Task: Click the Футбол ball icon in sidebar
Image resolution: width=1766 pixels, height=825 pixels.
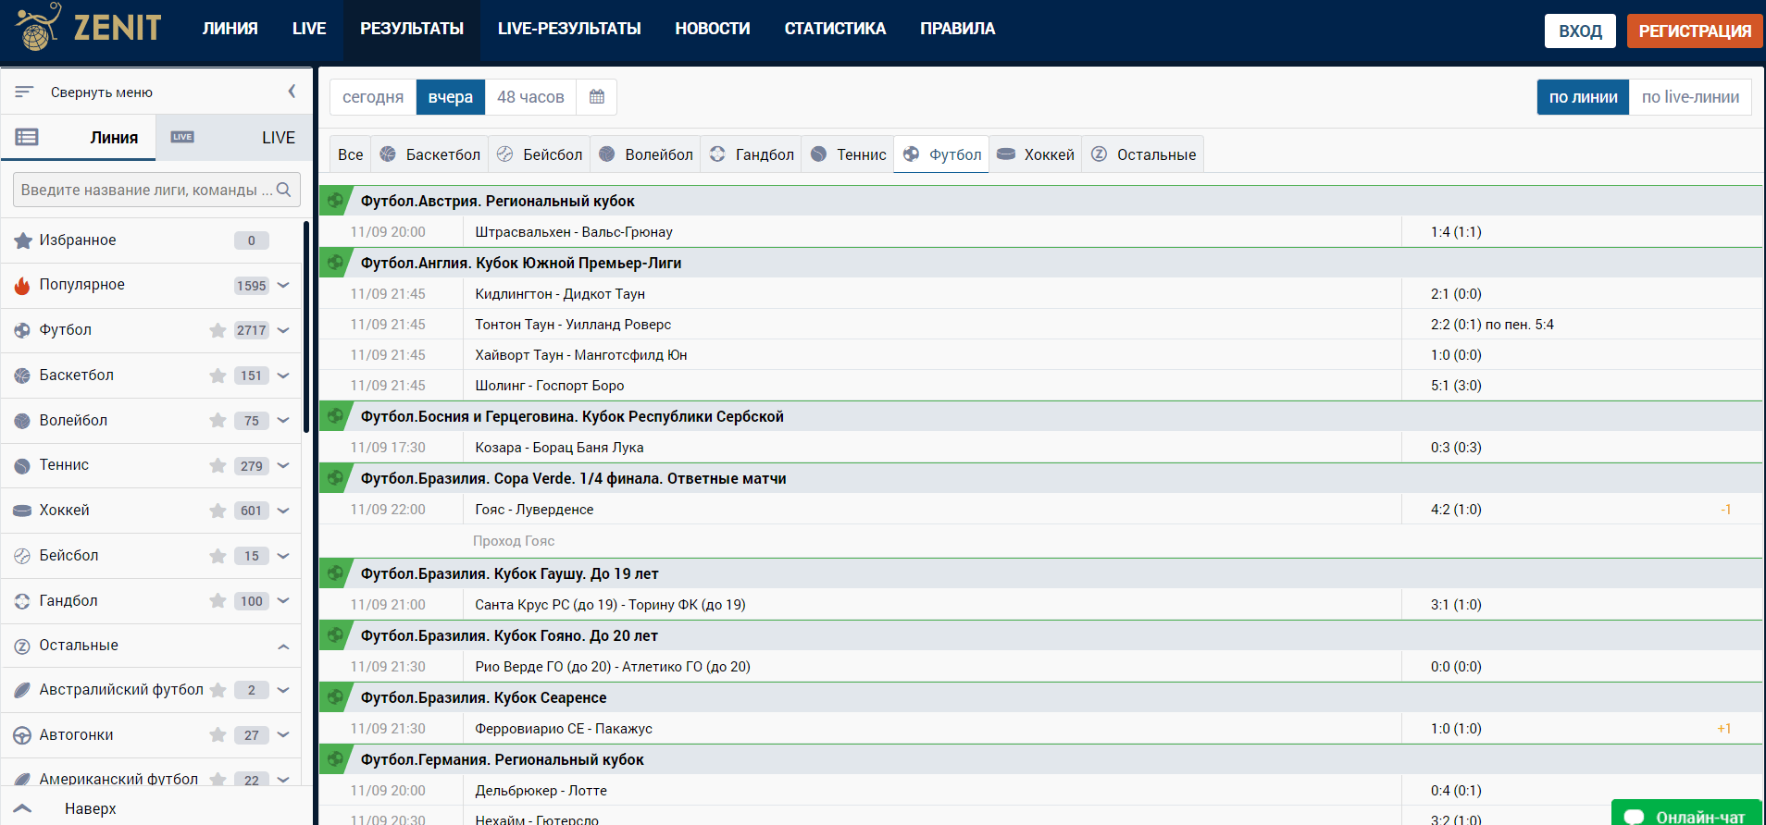Action: 22,330
